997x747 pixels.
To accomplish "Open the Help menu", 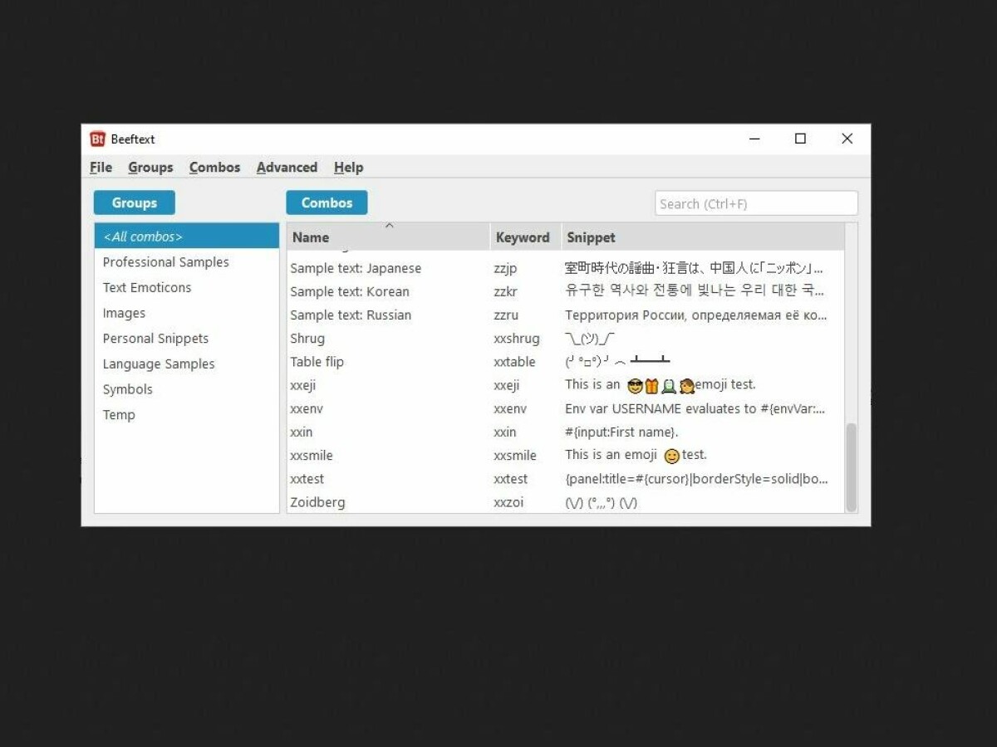I will [348, 167].
